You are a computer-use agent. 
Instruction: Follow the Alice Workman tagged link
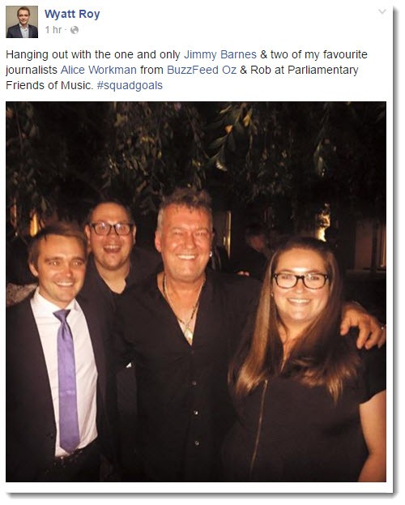point(99,70)
